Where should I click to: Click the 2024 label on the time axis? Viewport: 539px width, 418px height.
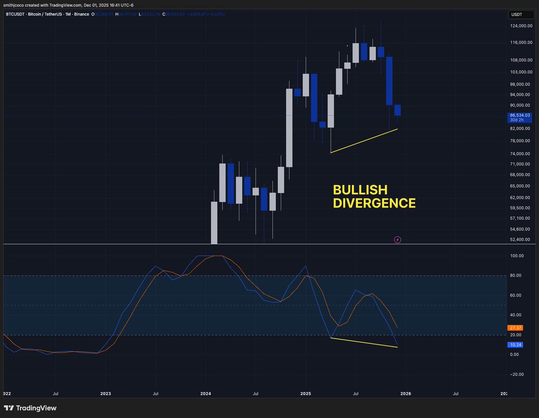pyautogui.click(x=206, y=394)
